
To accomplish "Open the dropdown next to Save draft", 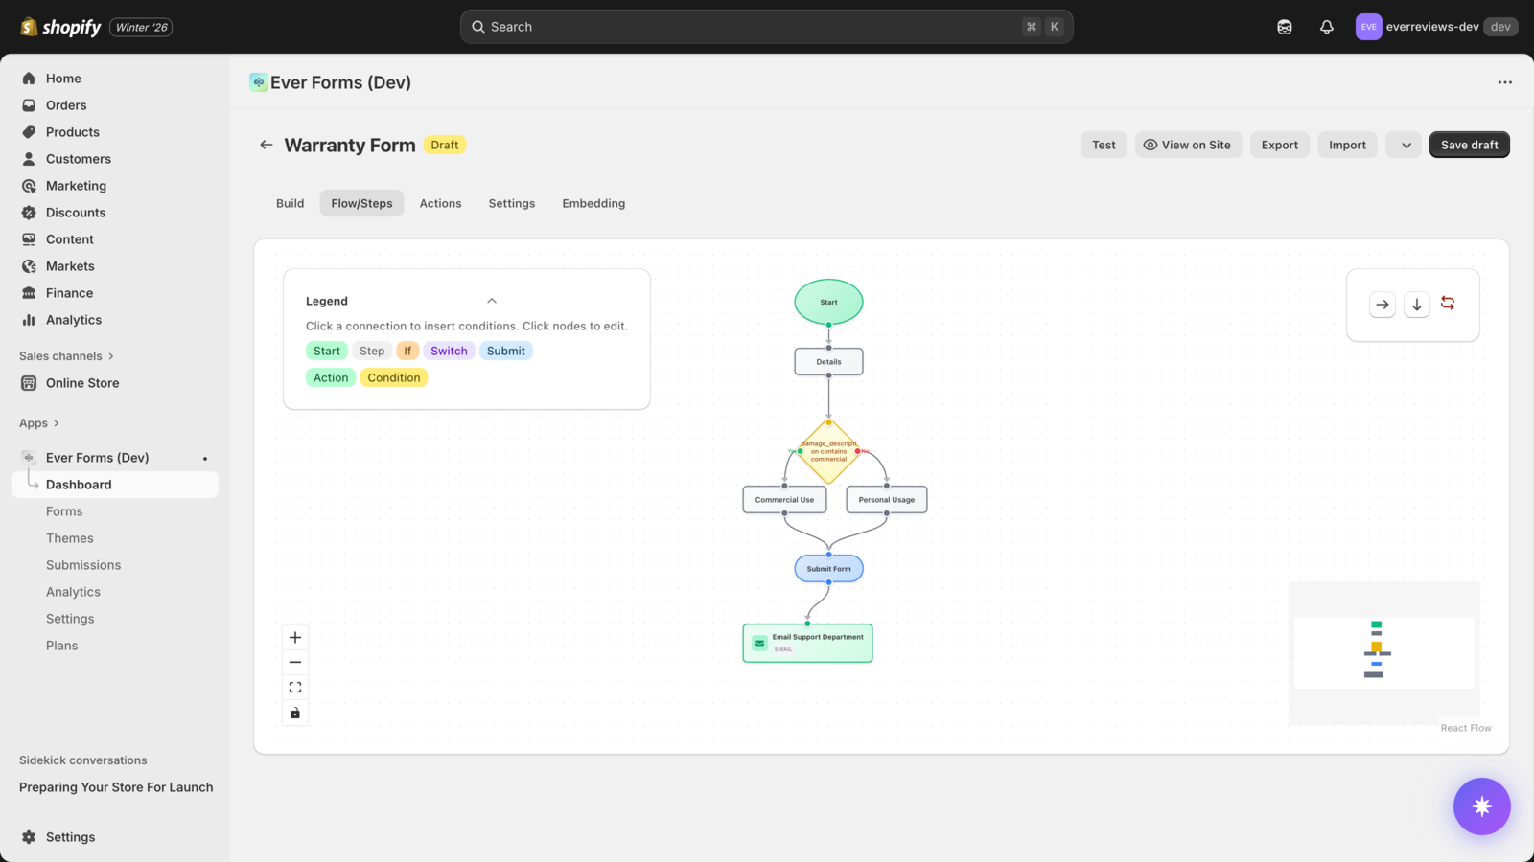I will [1403, 145].
